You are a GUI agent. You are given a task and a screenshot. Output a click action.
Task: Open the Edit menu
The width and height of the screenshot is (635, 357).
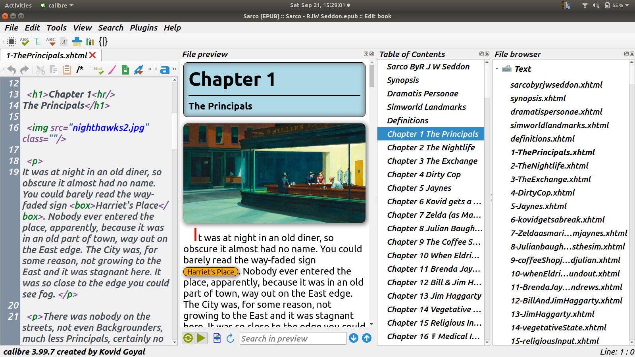32,28
